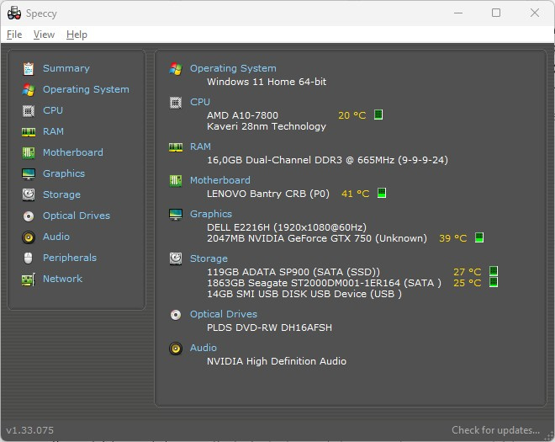
Task: Select Summary in the sidebar
Action: tap(66, 68)
